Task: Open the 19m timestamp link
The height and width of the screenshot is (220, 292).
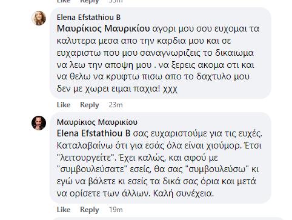Action: tap(116, 210)
